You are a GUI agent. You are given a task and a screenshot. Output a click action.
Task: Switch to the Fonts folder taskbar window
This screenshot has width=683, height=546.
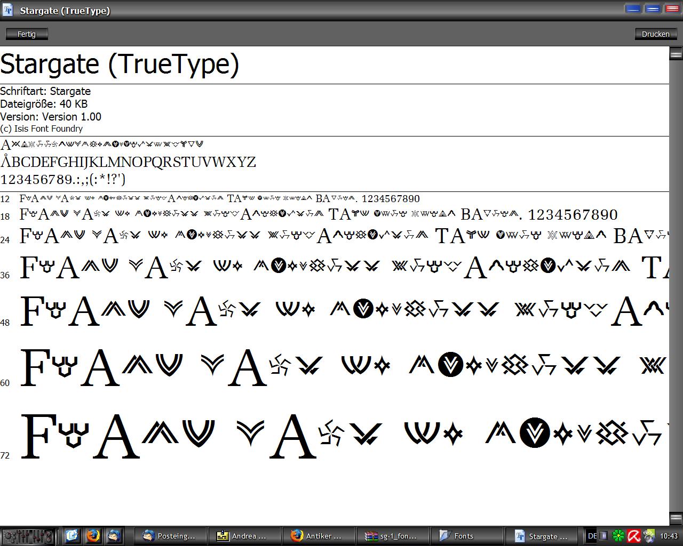click(465, 536)
